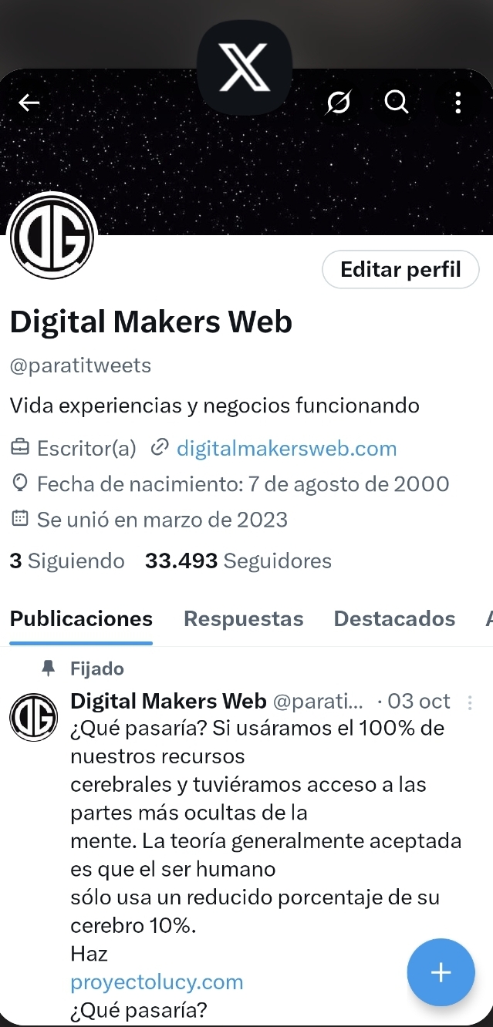Tap the birthday balloon icon

20,483
